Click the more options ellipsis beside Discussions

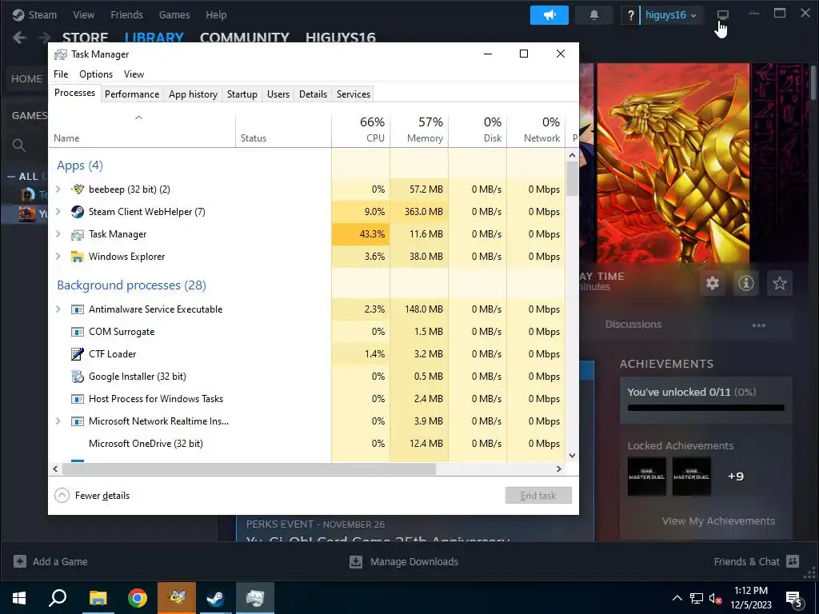(758, 325)
